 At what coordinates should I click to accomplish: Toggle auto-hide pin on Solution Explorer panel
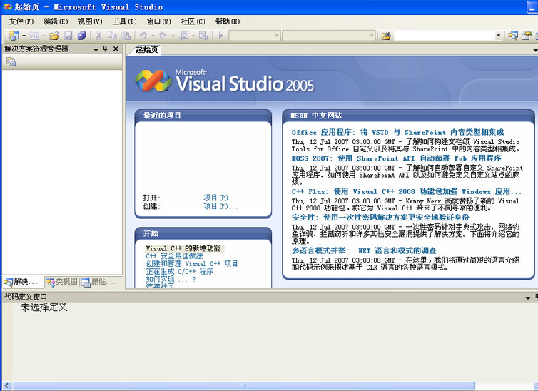click(106, 49)
